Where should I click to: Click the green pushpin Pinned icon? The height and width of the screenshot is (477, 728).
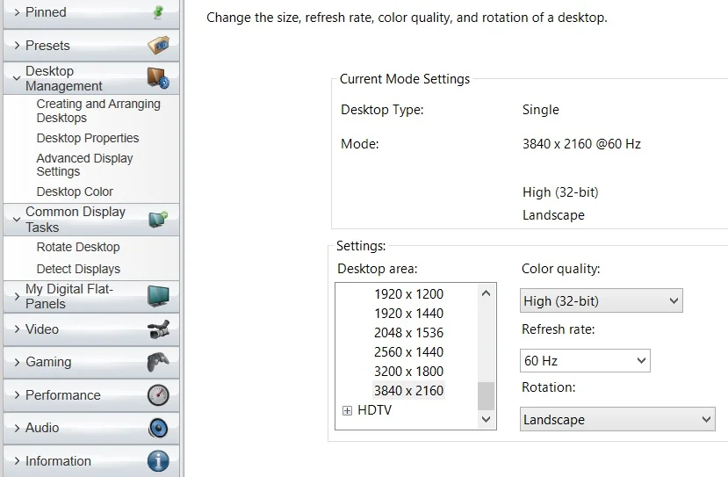coord(158,12)
